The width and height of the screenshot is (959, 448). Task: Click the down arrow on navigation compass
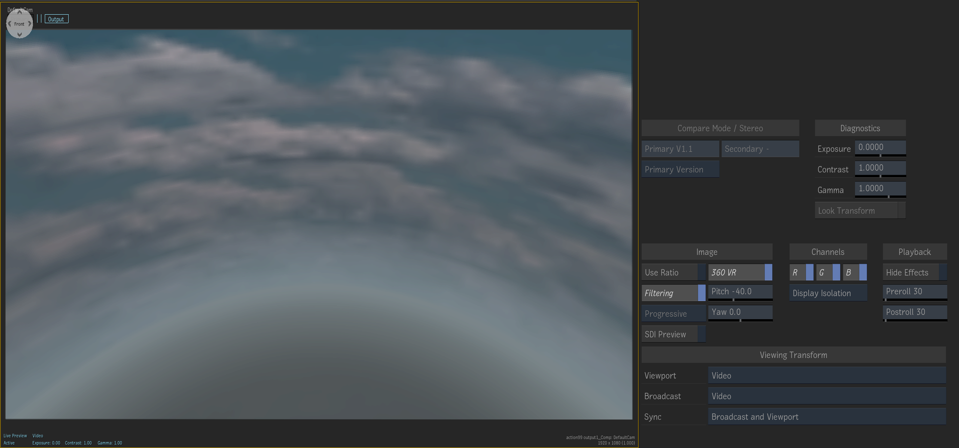[19, 35]
